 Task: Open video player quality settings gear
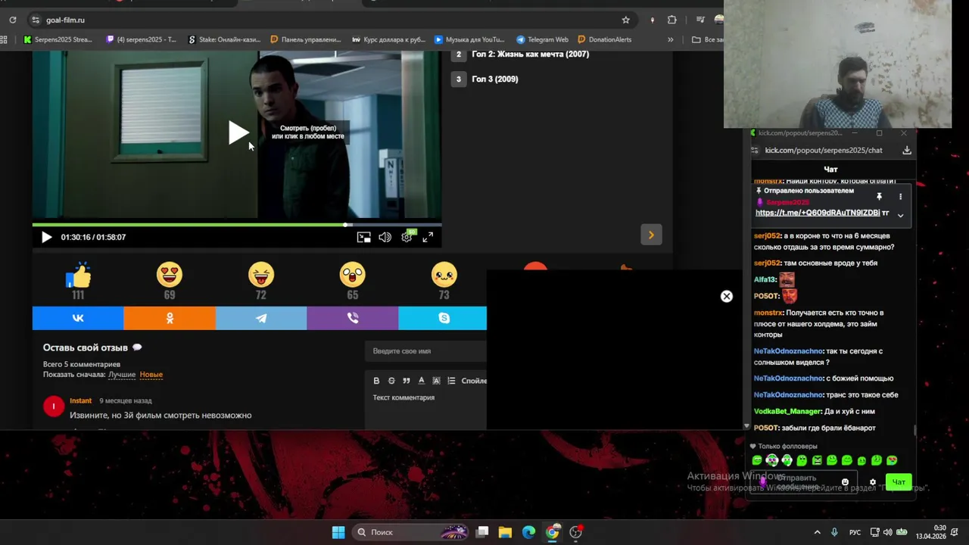(x=407, y=237)
